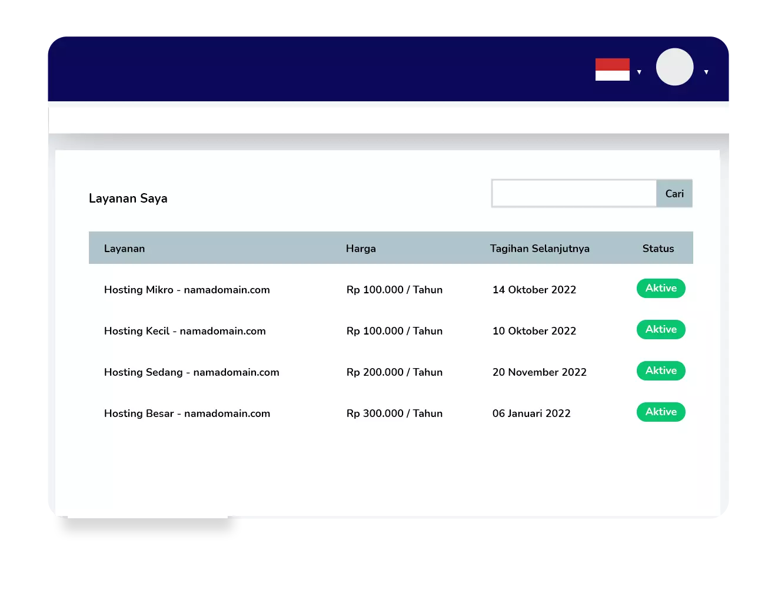
Task: Click the Rp 200.000 / Tahun price
Action: [x=394, y=372]
